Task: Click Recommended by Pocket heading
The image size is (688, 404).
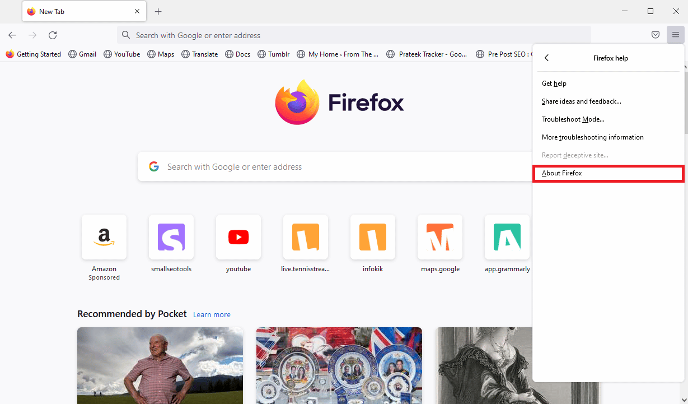Action: tap(132, 314)
